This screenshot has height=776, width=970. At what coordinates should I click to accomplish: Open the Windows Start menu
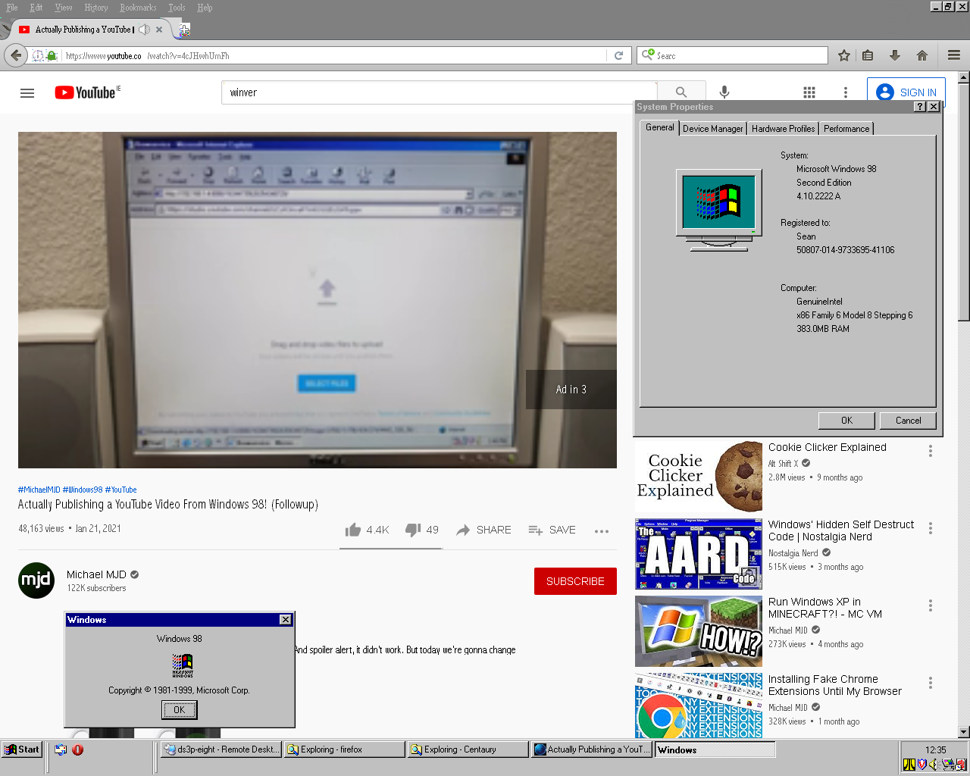coord(22,749)
